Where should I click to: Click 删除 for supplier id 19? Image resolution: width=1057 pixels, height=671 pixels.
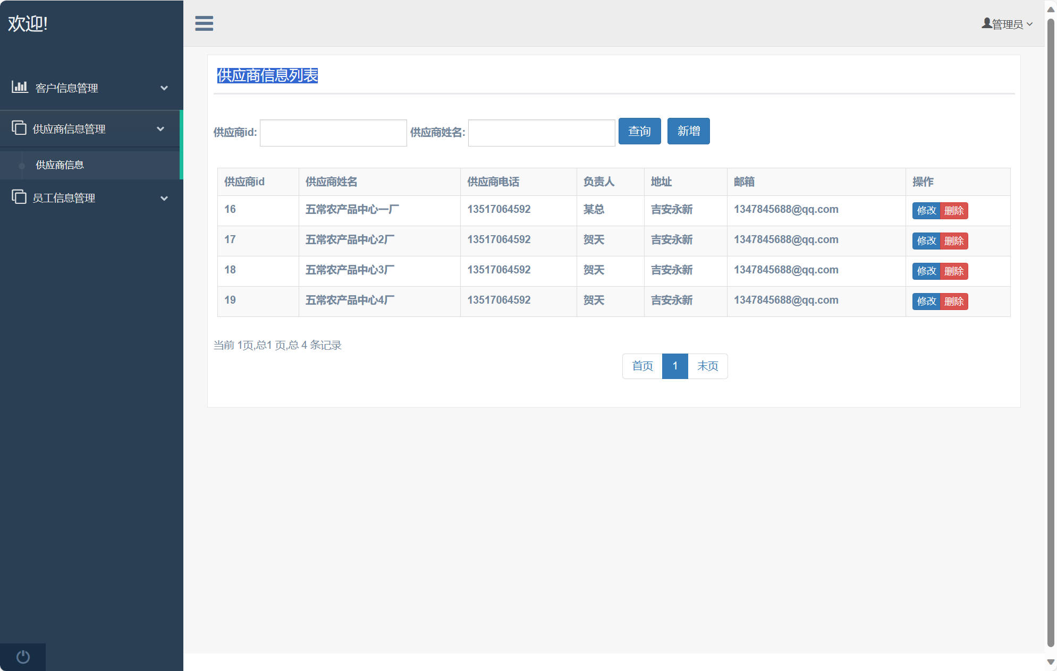954,302
